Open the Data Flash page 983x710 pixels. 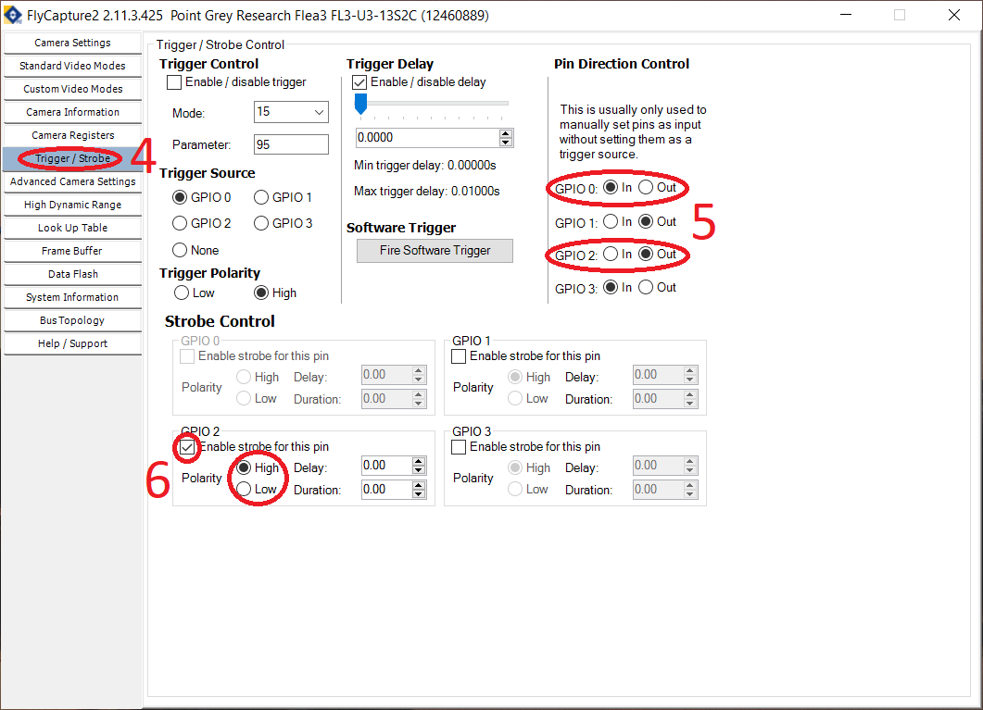(72, 274)
